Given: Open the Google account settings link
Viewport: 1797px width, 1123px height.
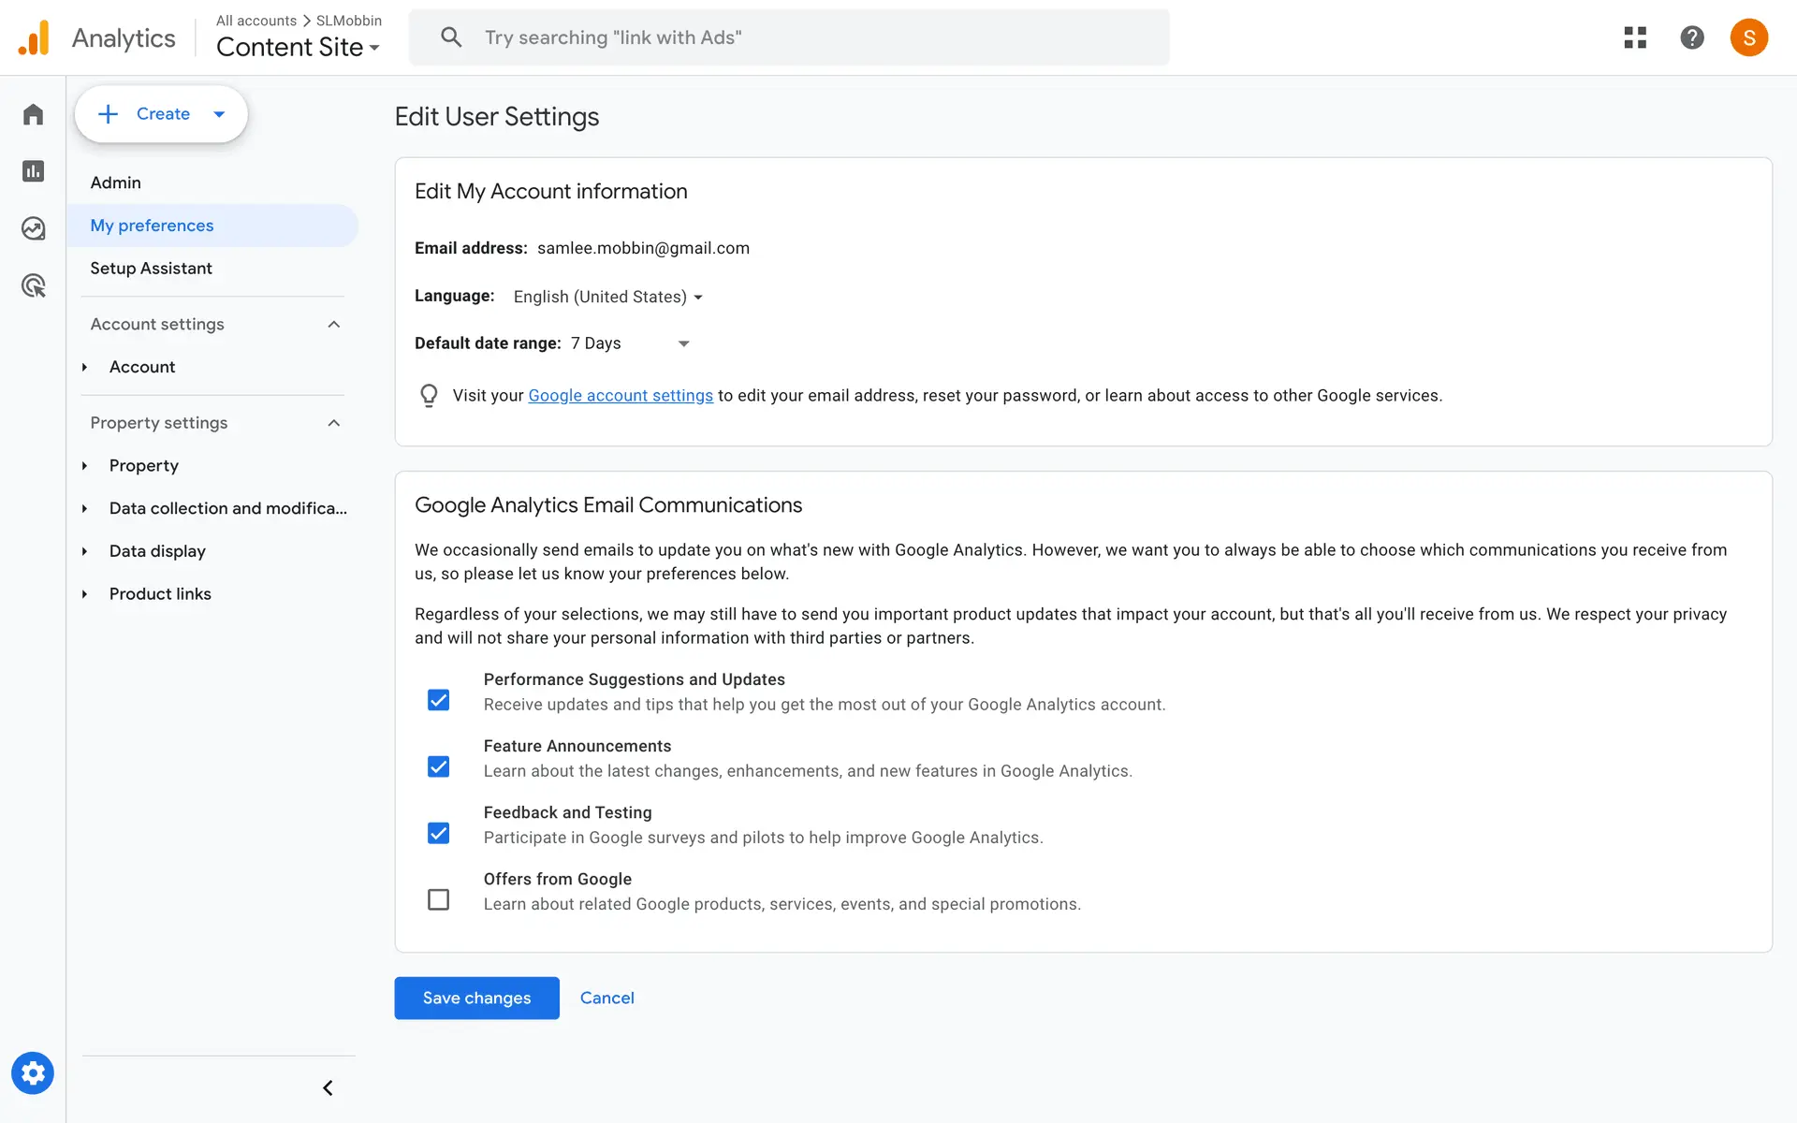Looking at the screenshot, I should (620, 396).
